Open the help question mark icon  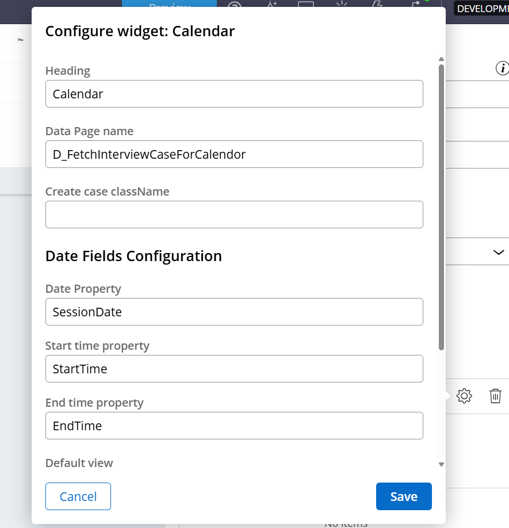tap(232, 6)
